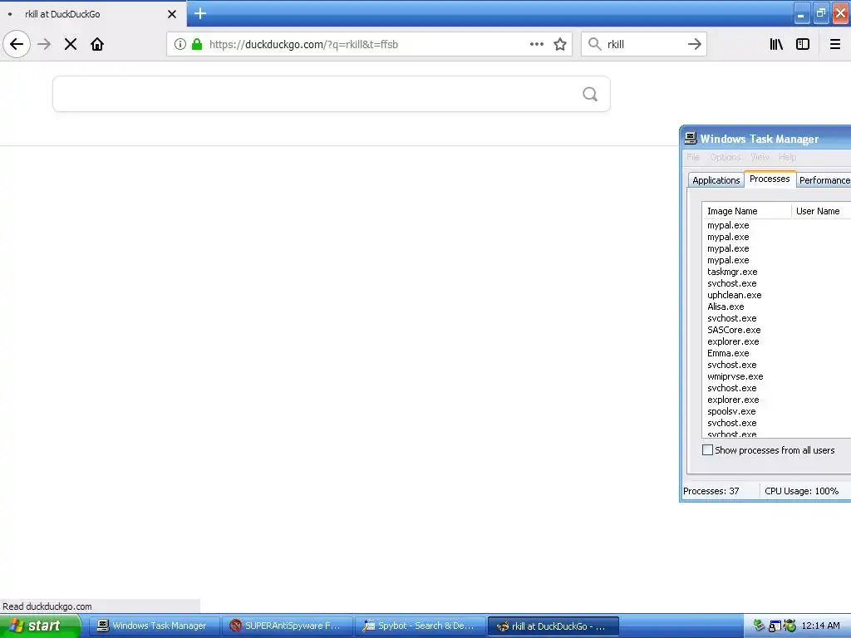Click the Task Manager title bar icon
Viewport: 851px width, 638px height.
691,138
